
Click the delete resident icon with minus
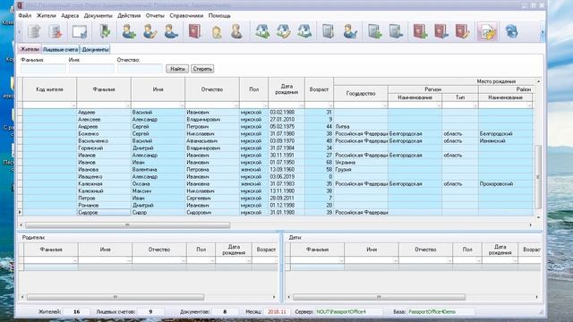point(171,32)
